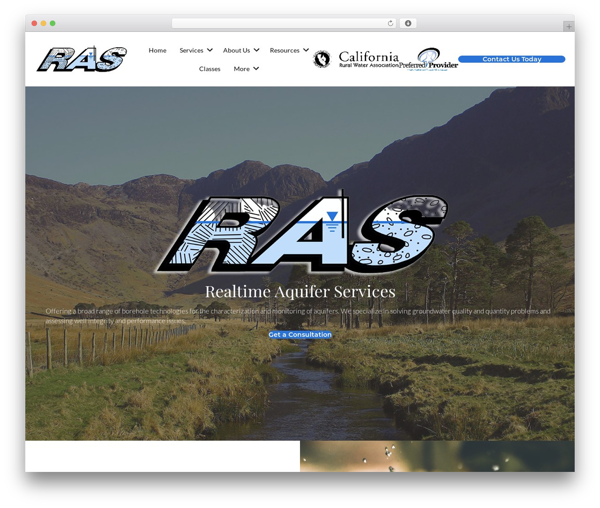Image resolution: width=600 pixels, height=508 pixels.
Task: Maximize the window using the green button
Action: [x=52, y=23]
